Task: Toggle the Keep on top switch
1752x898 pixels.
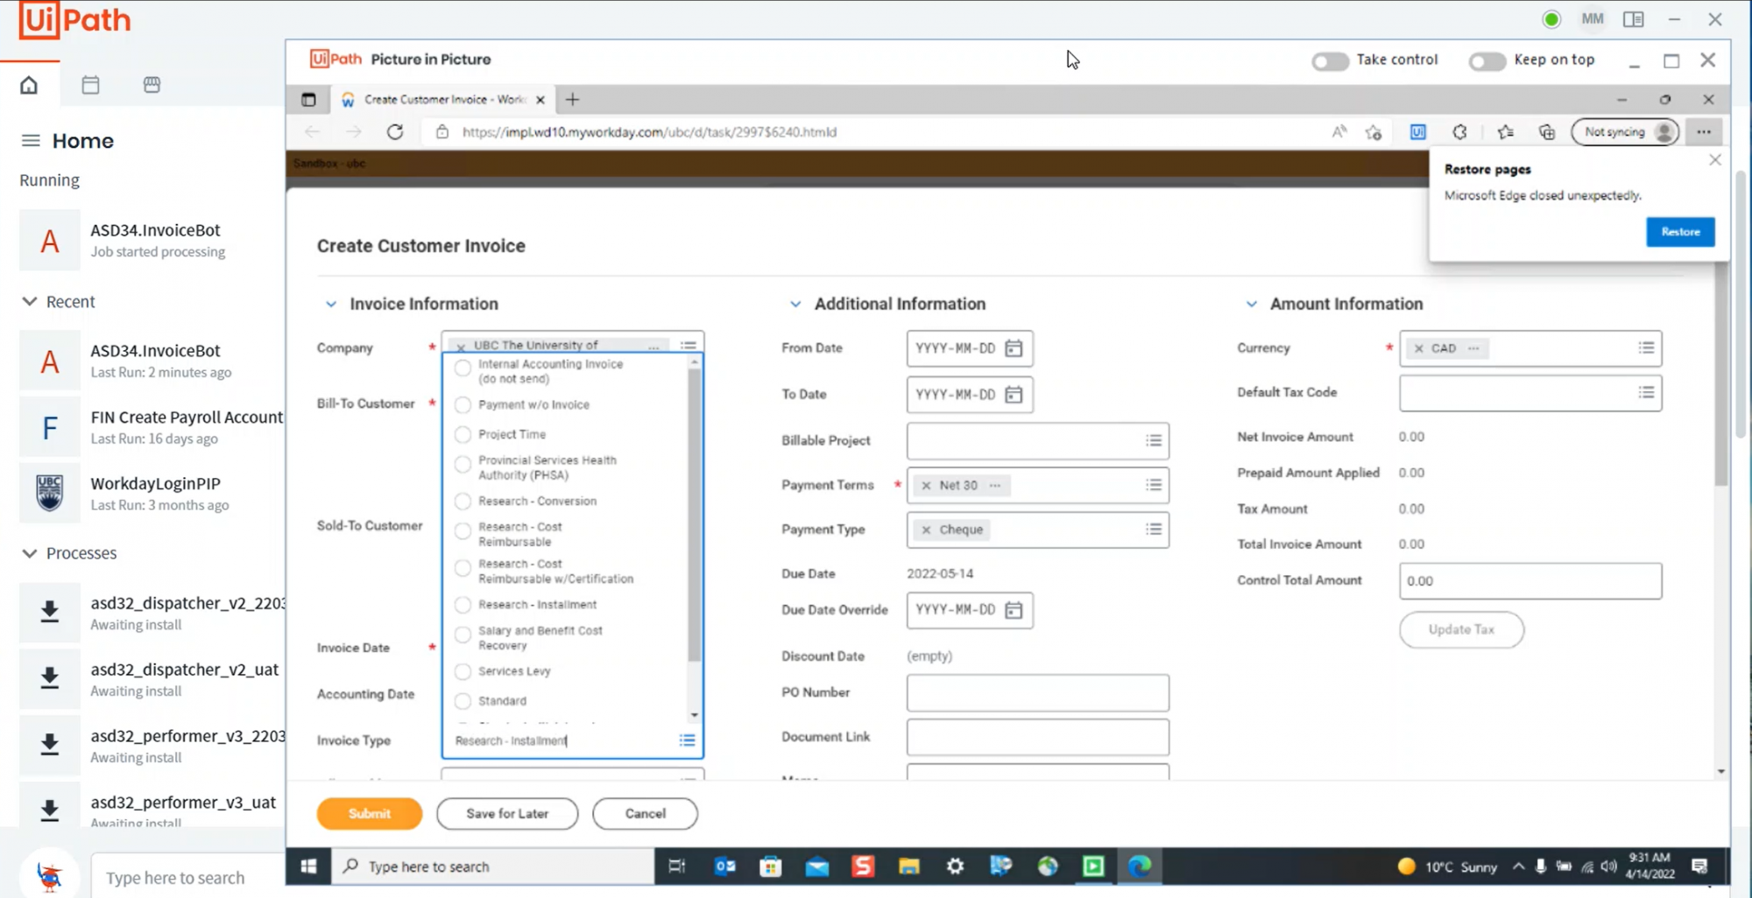Action: click(x=1487, y=60)
